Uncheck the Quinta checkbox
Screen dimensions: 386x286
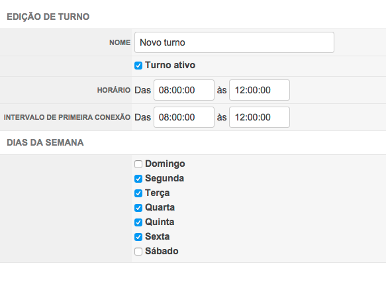[x=138, y=222]
